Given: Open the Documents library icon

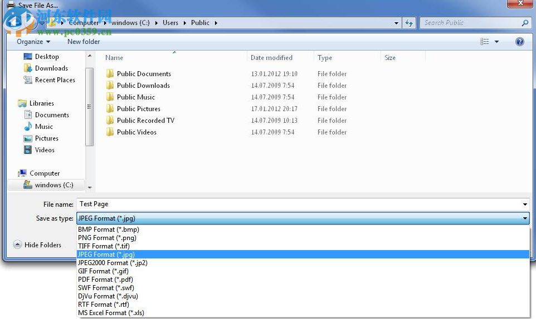Looking at the screenshot, I should (x=28, y=115).
